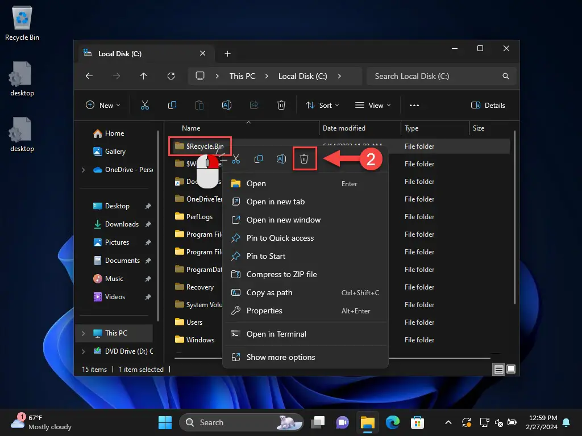Expand the Sort dropdown

(322, 105)
